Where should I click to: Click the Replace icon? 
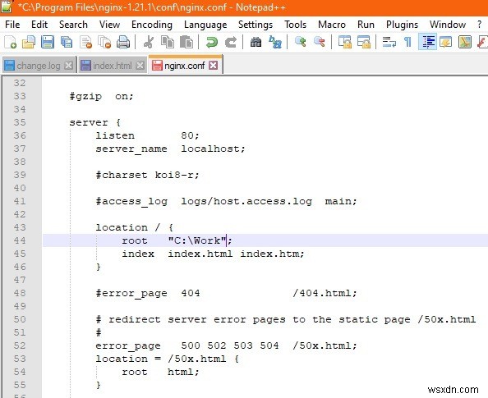(x=275, y=42)
